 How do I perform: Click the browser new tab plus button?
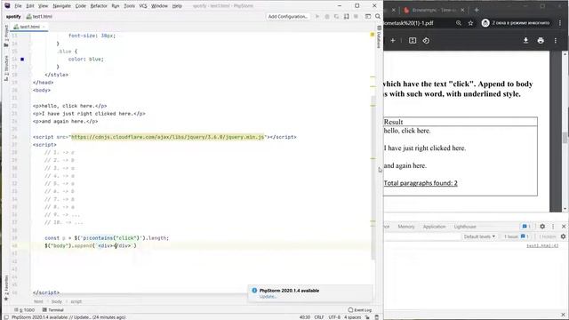click(x=477, y=10)
